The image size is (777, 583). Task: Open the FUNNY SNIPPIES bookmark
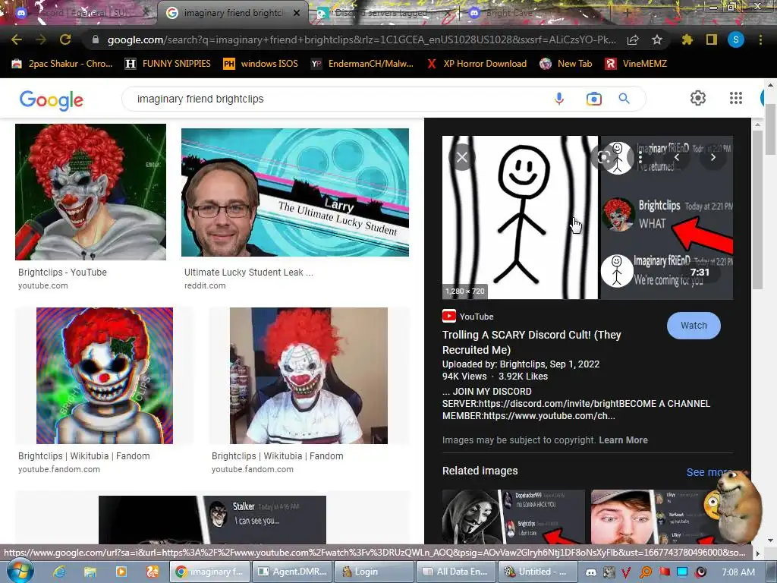coord(168,64)
